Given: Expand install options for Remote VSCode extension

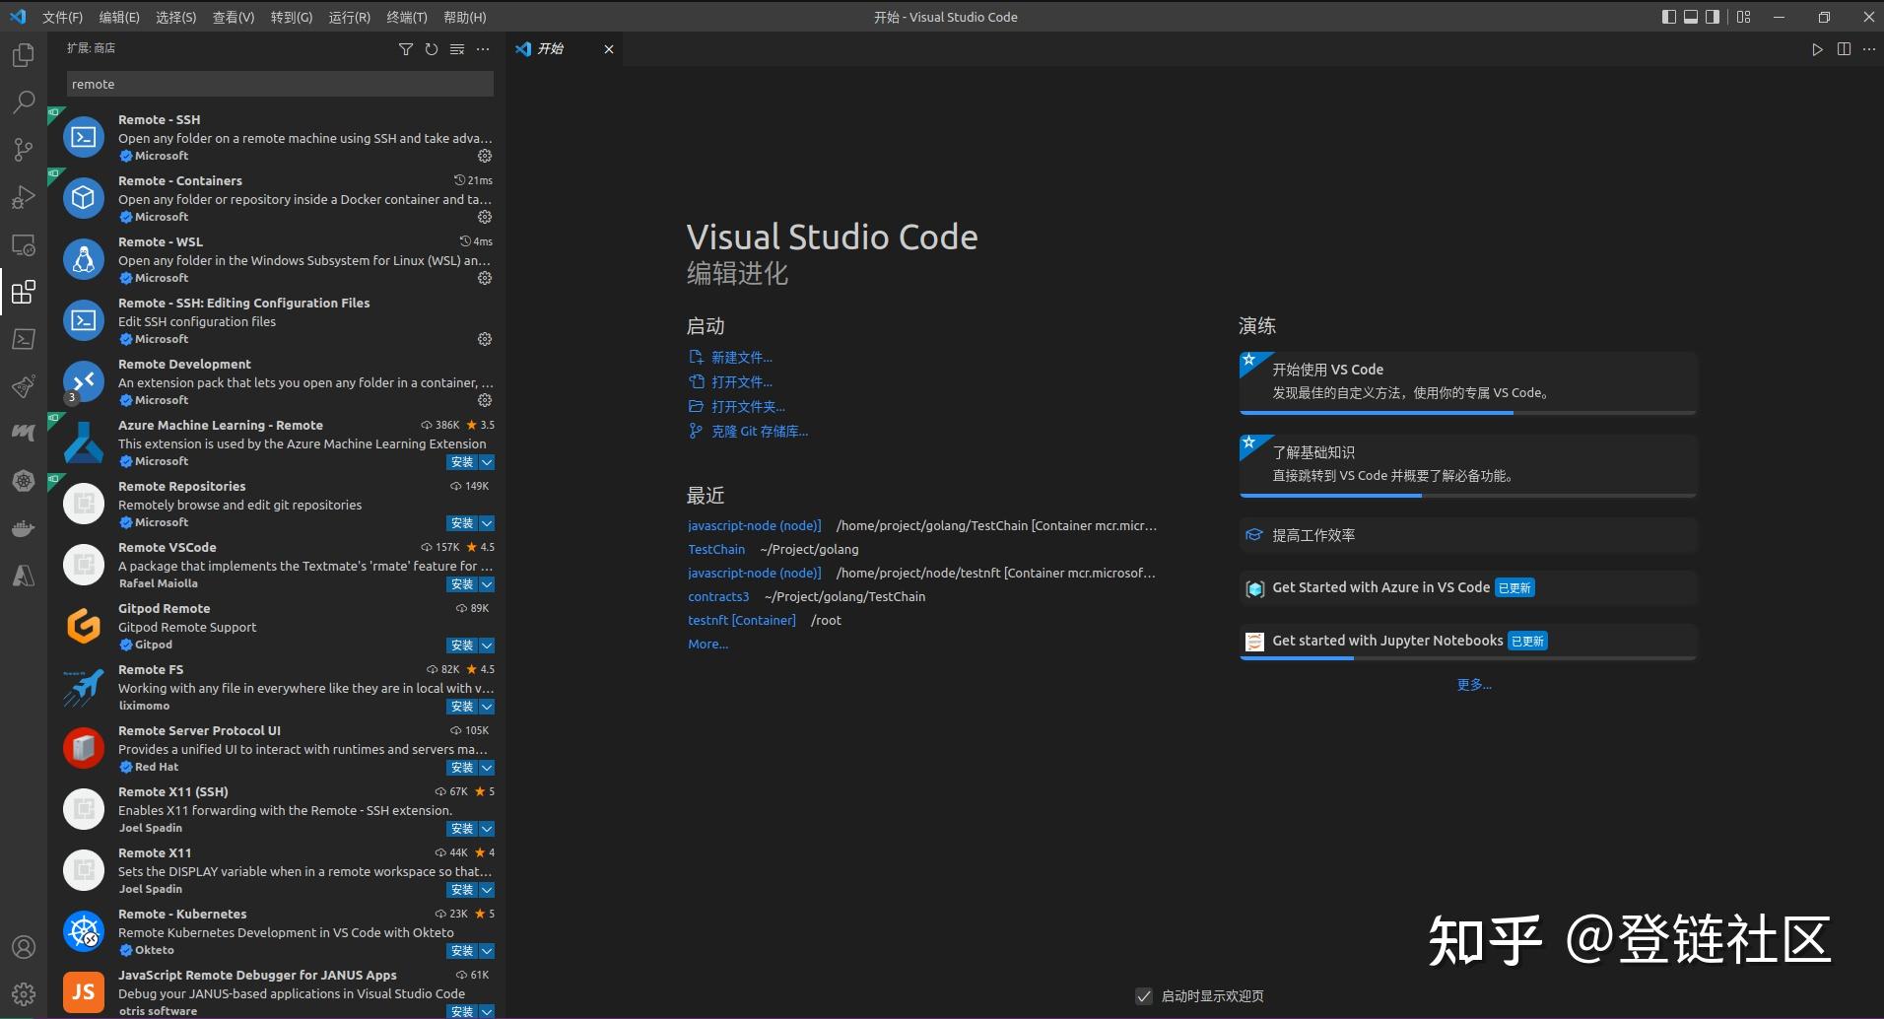Looking at the screenshot, I should click(487, 583).
